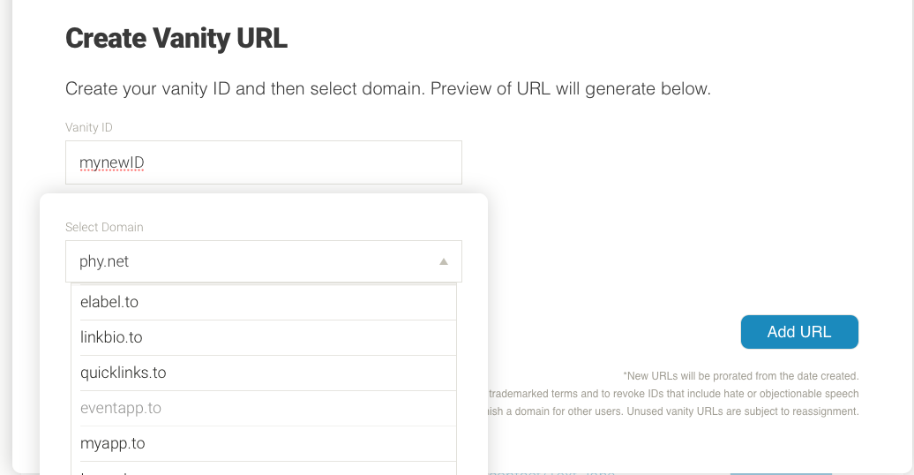Click the Vanity ID field label
The image size is (914, 475).
[x=89, y=127]
